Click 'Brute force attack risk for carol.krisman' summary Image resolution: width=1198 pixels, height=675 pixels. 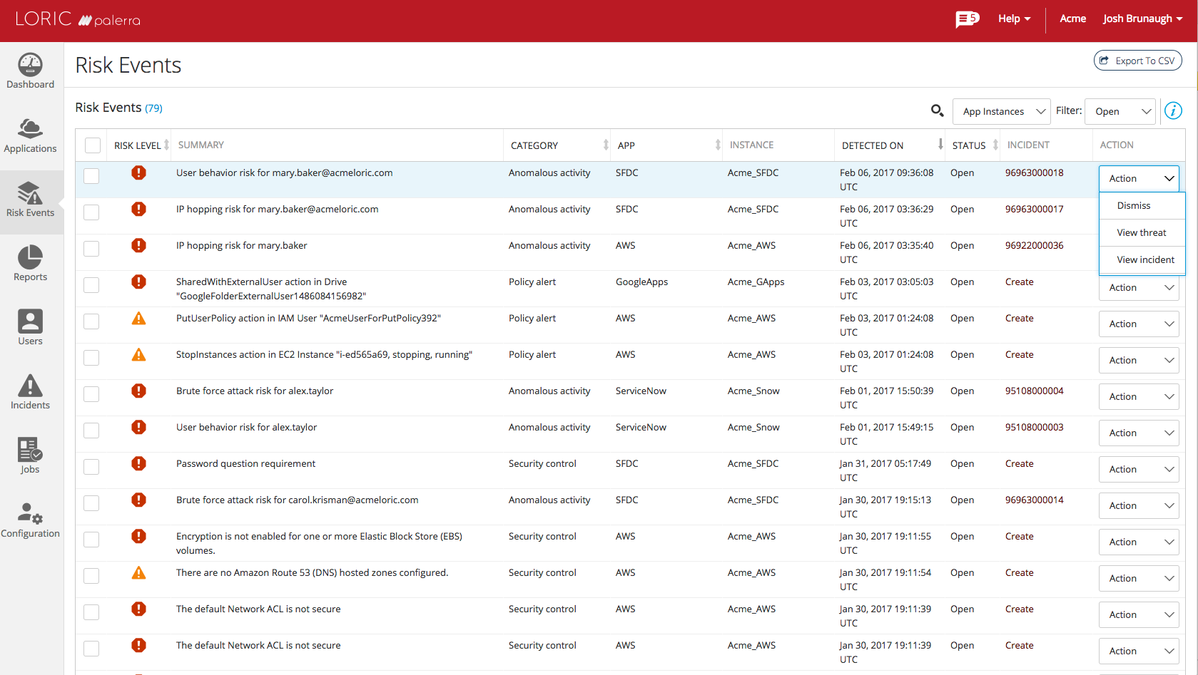coord(297,500)
